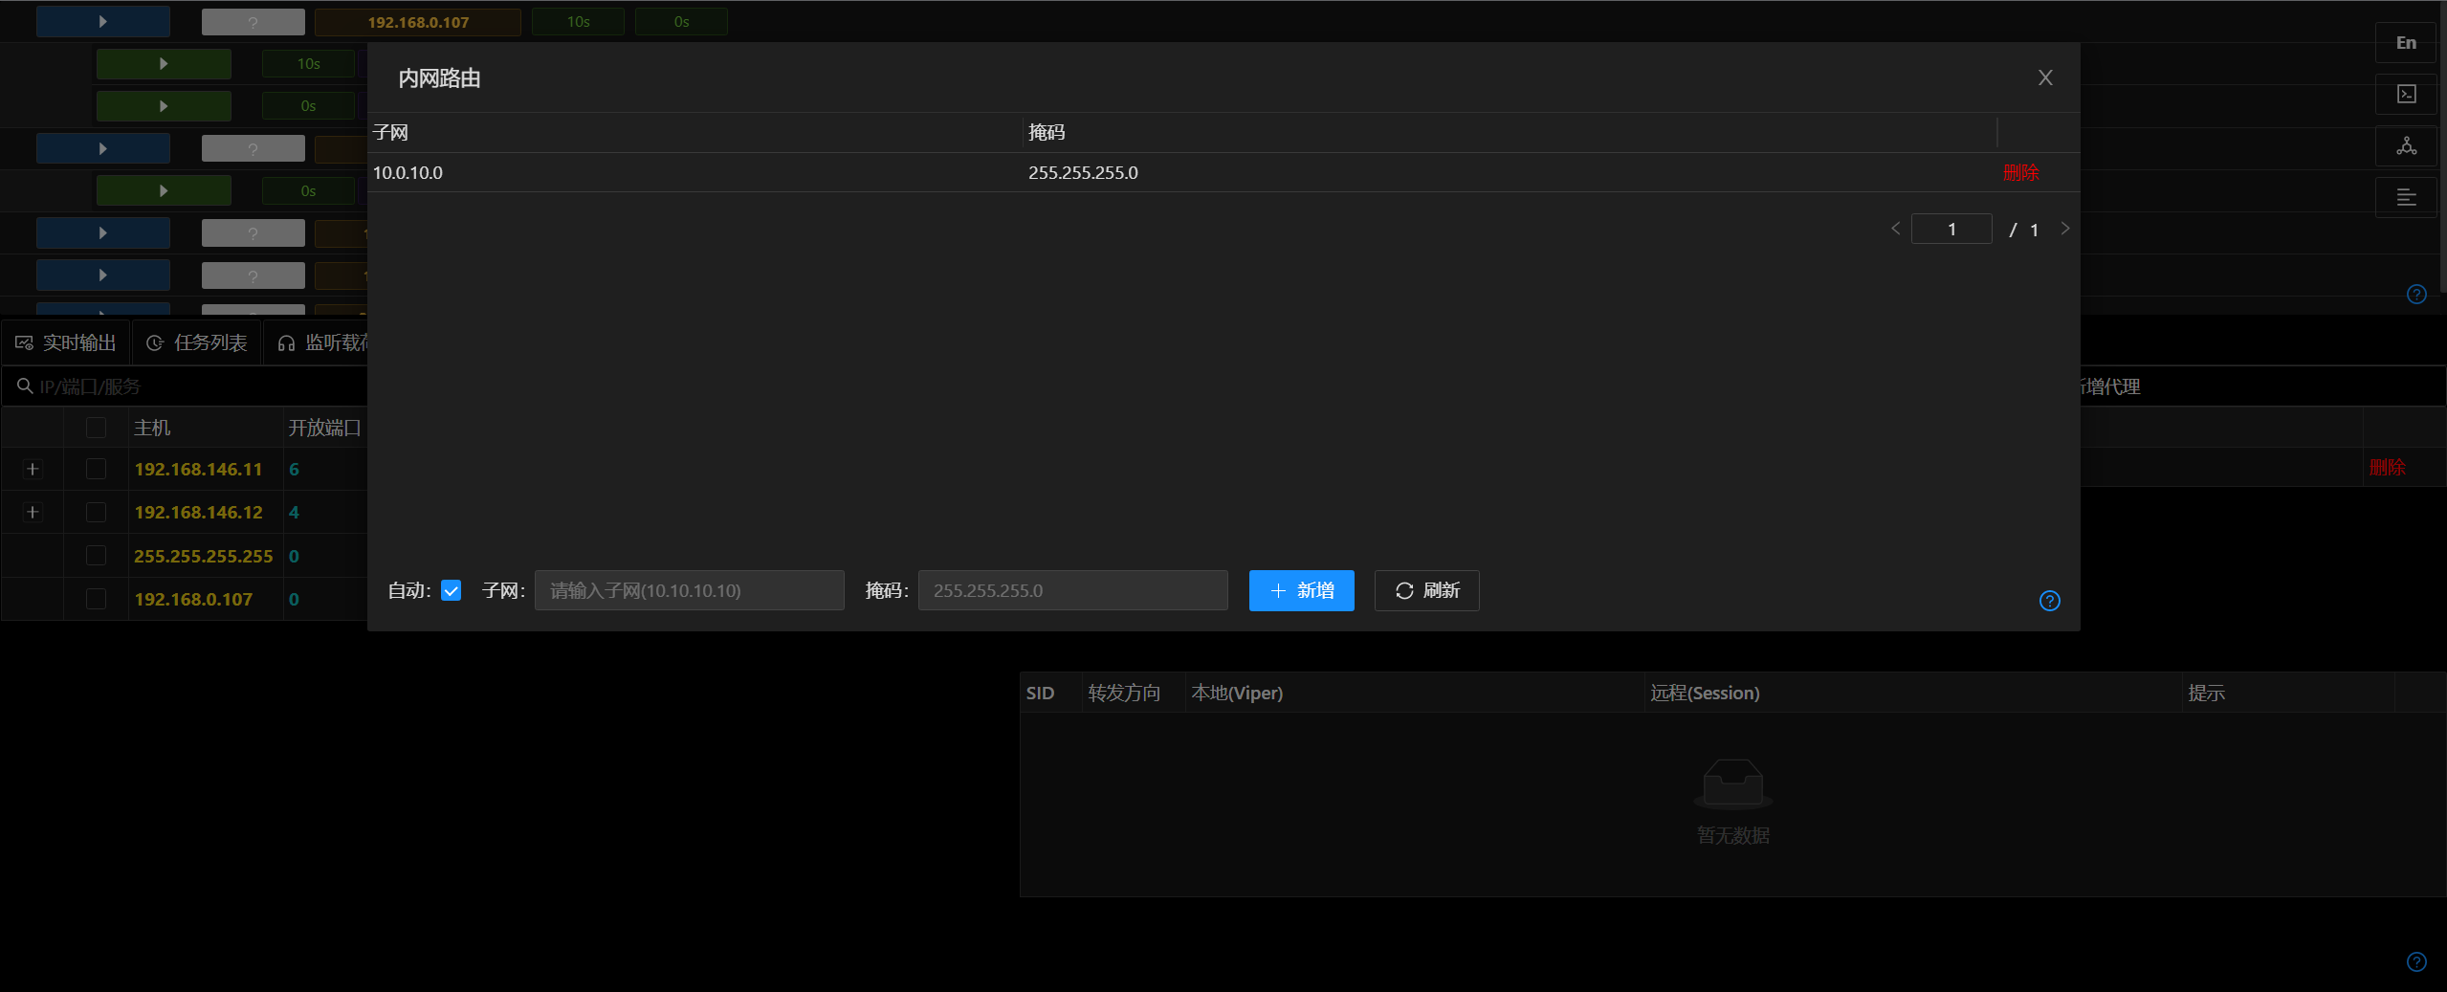2447x992 pixels.
Task: Switch language with En button
Action: pyautogui.click(x=2406, y=43)
